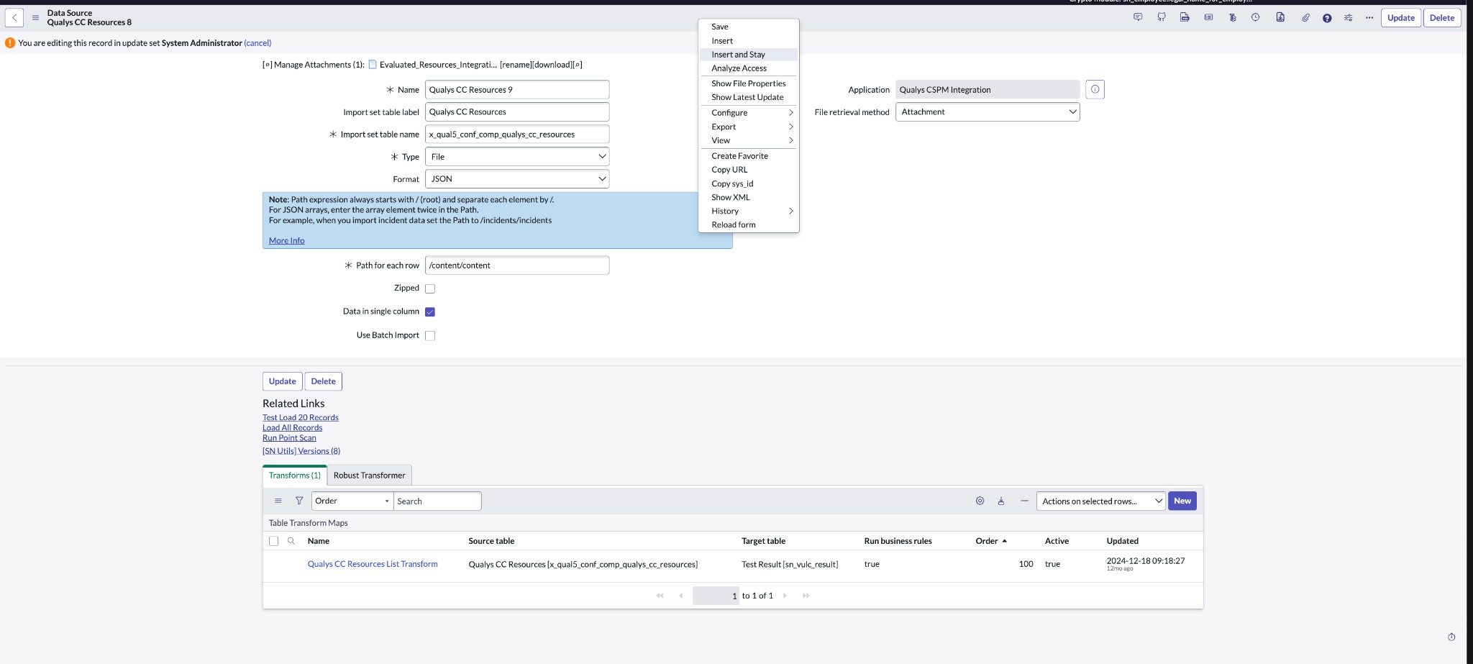1473x664 pixels.
Task: Click the back arrow beside Data Source
Action: [14, 17]
